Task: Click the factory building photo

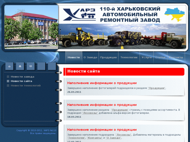Action: tap(31, 27)
